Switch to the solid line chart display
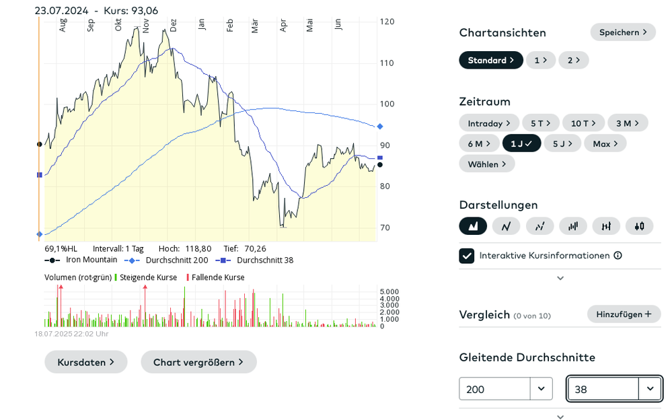This screenshot has height=420, width=672. [x=506, y=226]
